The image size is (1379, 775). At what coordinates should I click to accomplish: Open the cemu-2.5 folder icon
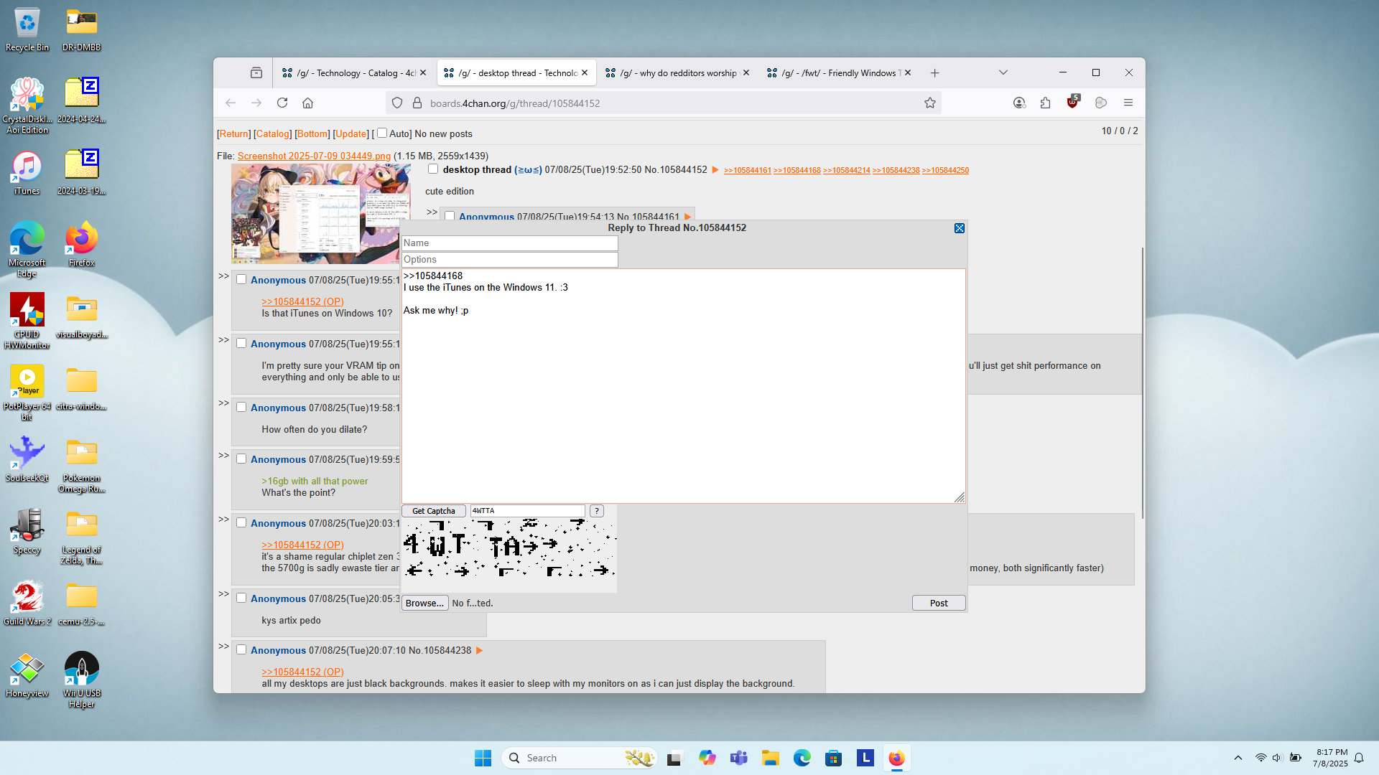[x=81, y=603]
